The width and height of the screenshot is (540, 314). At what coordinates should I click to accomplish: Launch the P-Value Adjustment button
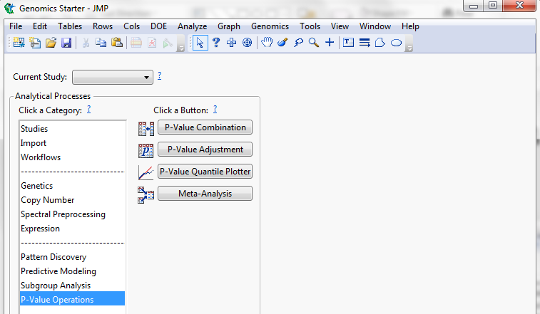click(205, 150)
